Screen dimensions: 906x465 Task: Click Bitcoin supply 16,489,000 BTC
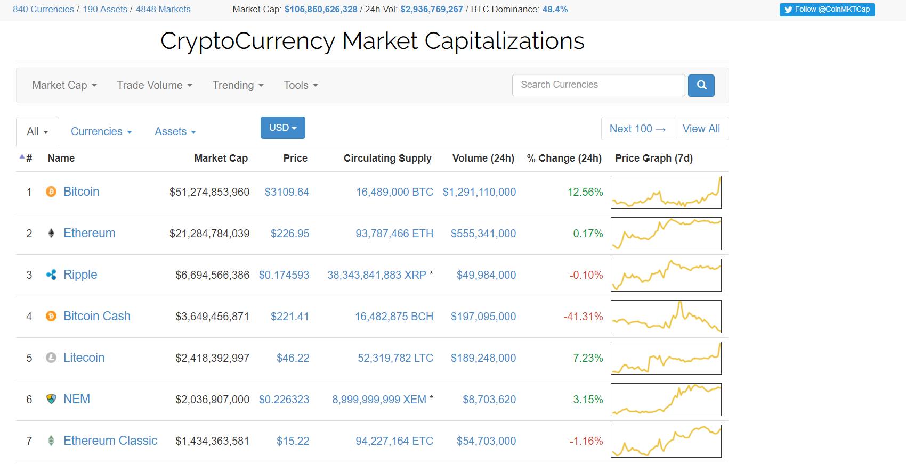click(x=394, y=192)
